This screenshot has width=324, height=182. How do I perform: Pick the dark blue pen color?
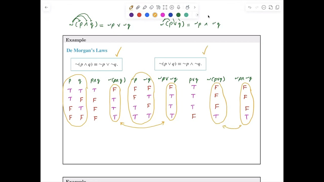[x=171, y=15]
